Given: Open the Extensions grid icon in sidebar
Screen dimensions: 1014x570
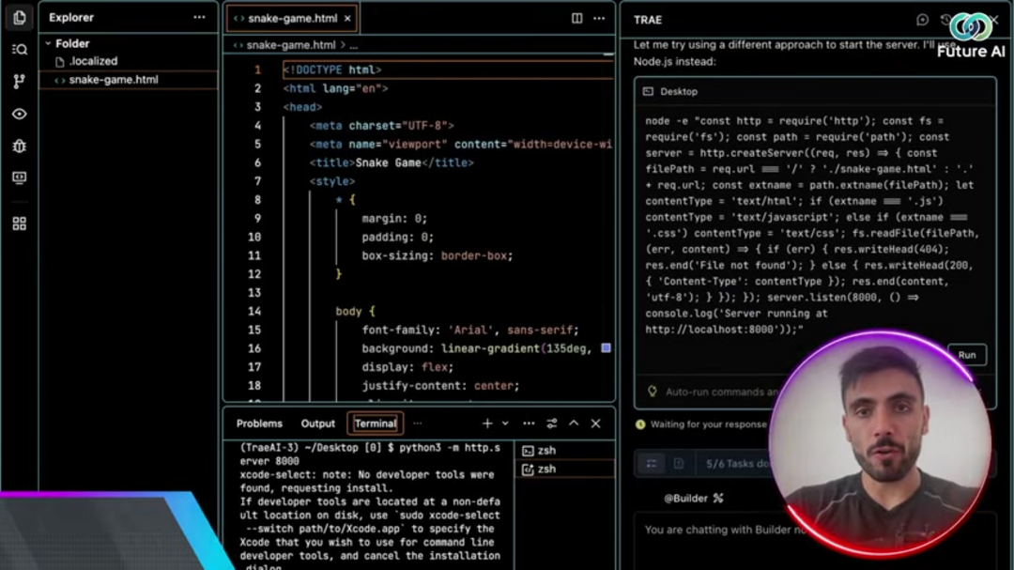Looking at the screenshot, I should (x=19, y=223).
